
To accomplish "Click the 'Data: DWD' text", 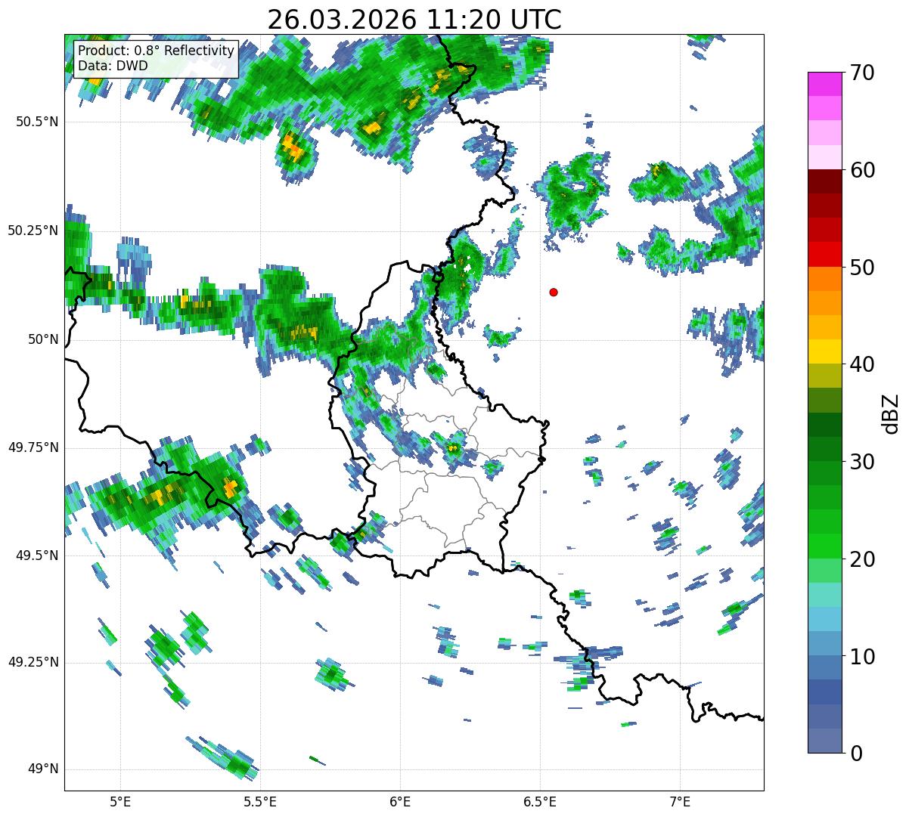I will point(113,66).
